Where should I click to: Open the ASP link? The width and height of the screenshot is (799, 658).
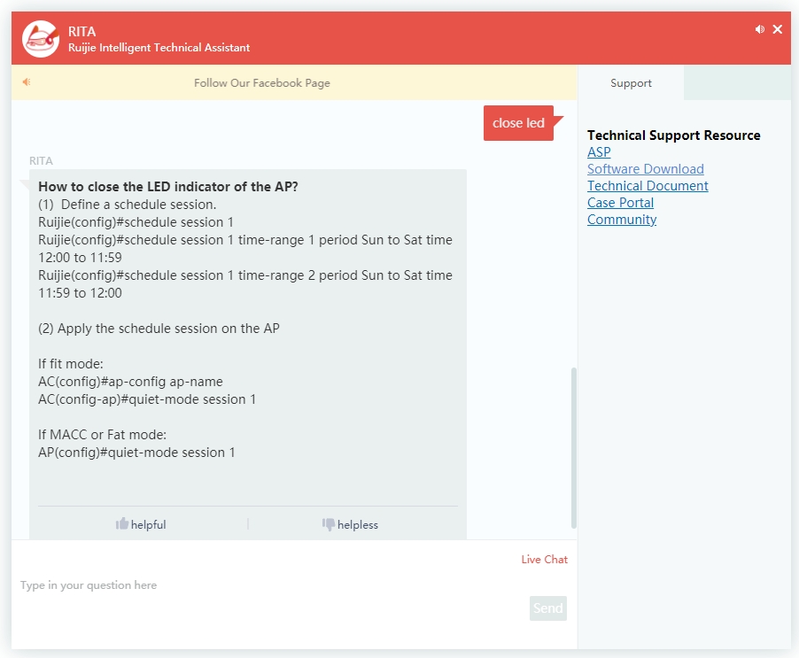[x=599, y=152]
